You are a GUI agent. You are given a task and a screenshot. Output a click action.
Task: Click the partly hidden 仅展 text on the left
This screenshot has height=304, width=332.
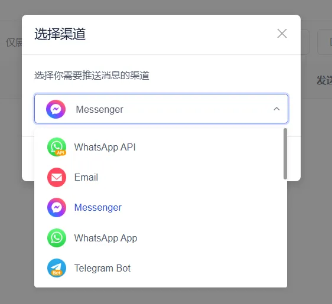click(14, 43)
